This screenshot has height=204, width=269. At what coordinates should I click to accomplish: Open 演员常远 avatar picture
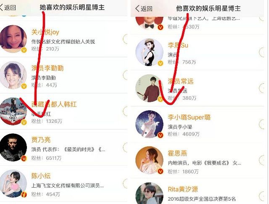click(x=149, y=88)
